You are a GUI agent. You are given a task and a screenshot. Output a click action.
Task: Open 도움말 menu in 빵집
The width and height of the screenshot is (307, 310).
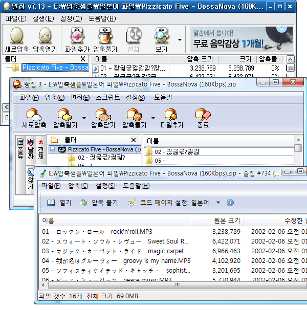click(x=163, y=98)
